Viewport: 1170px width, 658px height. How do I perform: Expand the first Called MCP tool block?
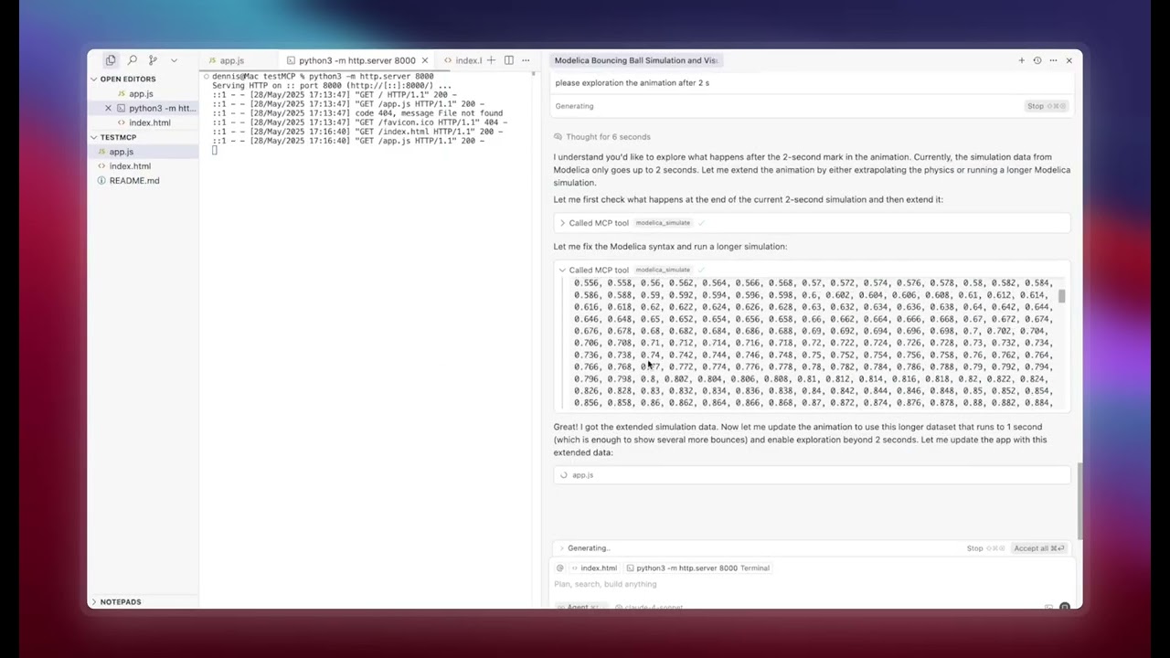coord(562,223)
